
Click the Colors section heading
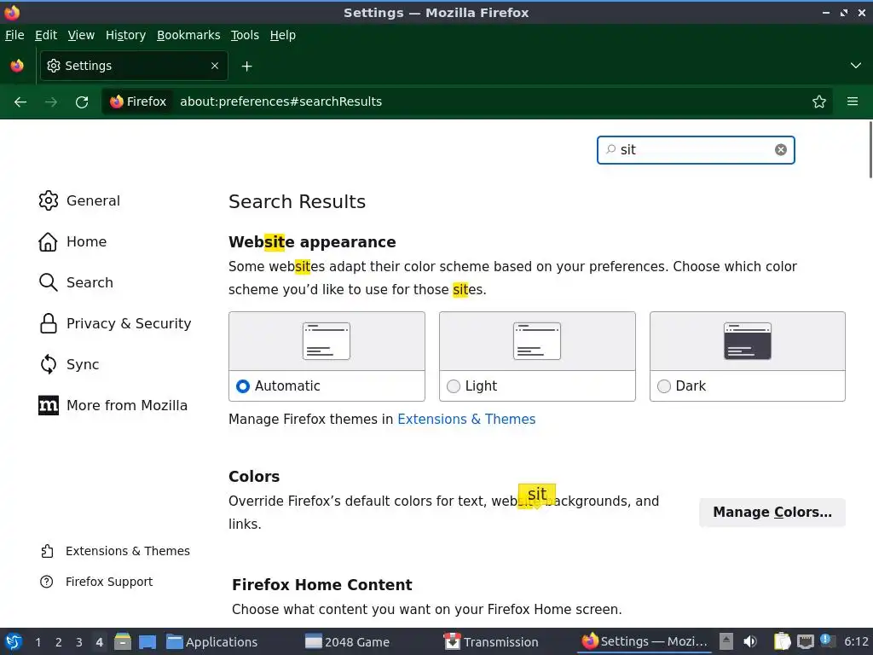coord(254,477)
